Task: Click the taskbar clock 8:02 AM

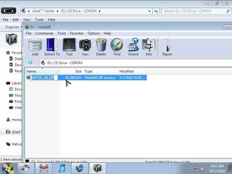Action: [x=217, y=168]
